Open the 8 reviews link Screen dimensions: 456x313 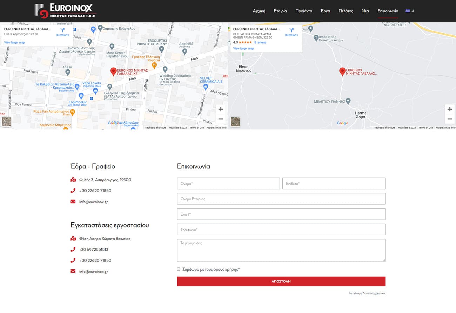[260, 42]
